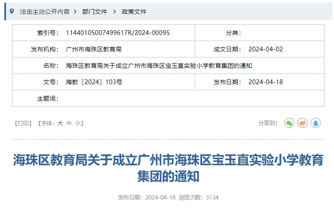Screen dimensions: 334x209
Task: Share the notice via WeChat icon
Action: point(289,123)
